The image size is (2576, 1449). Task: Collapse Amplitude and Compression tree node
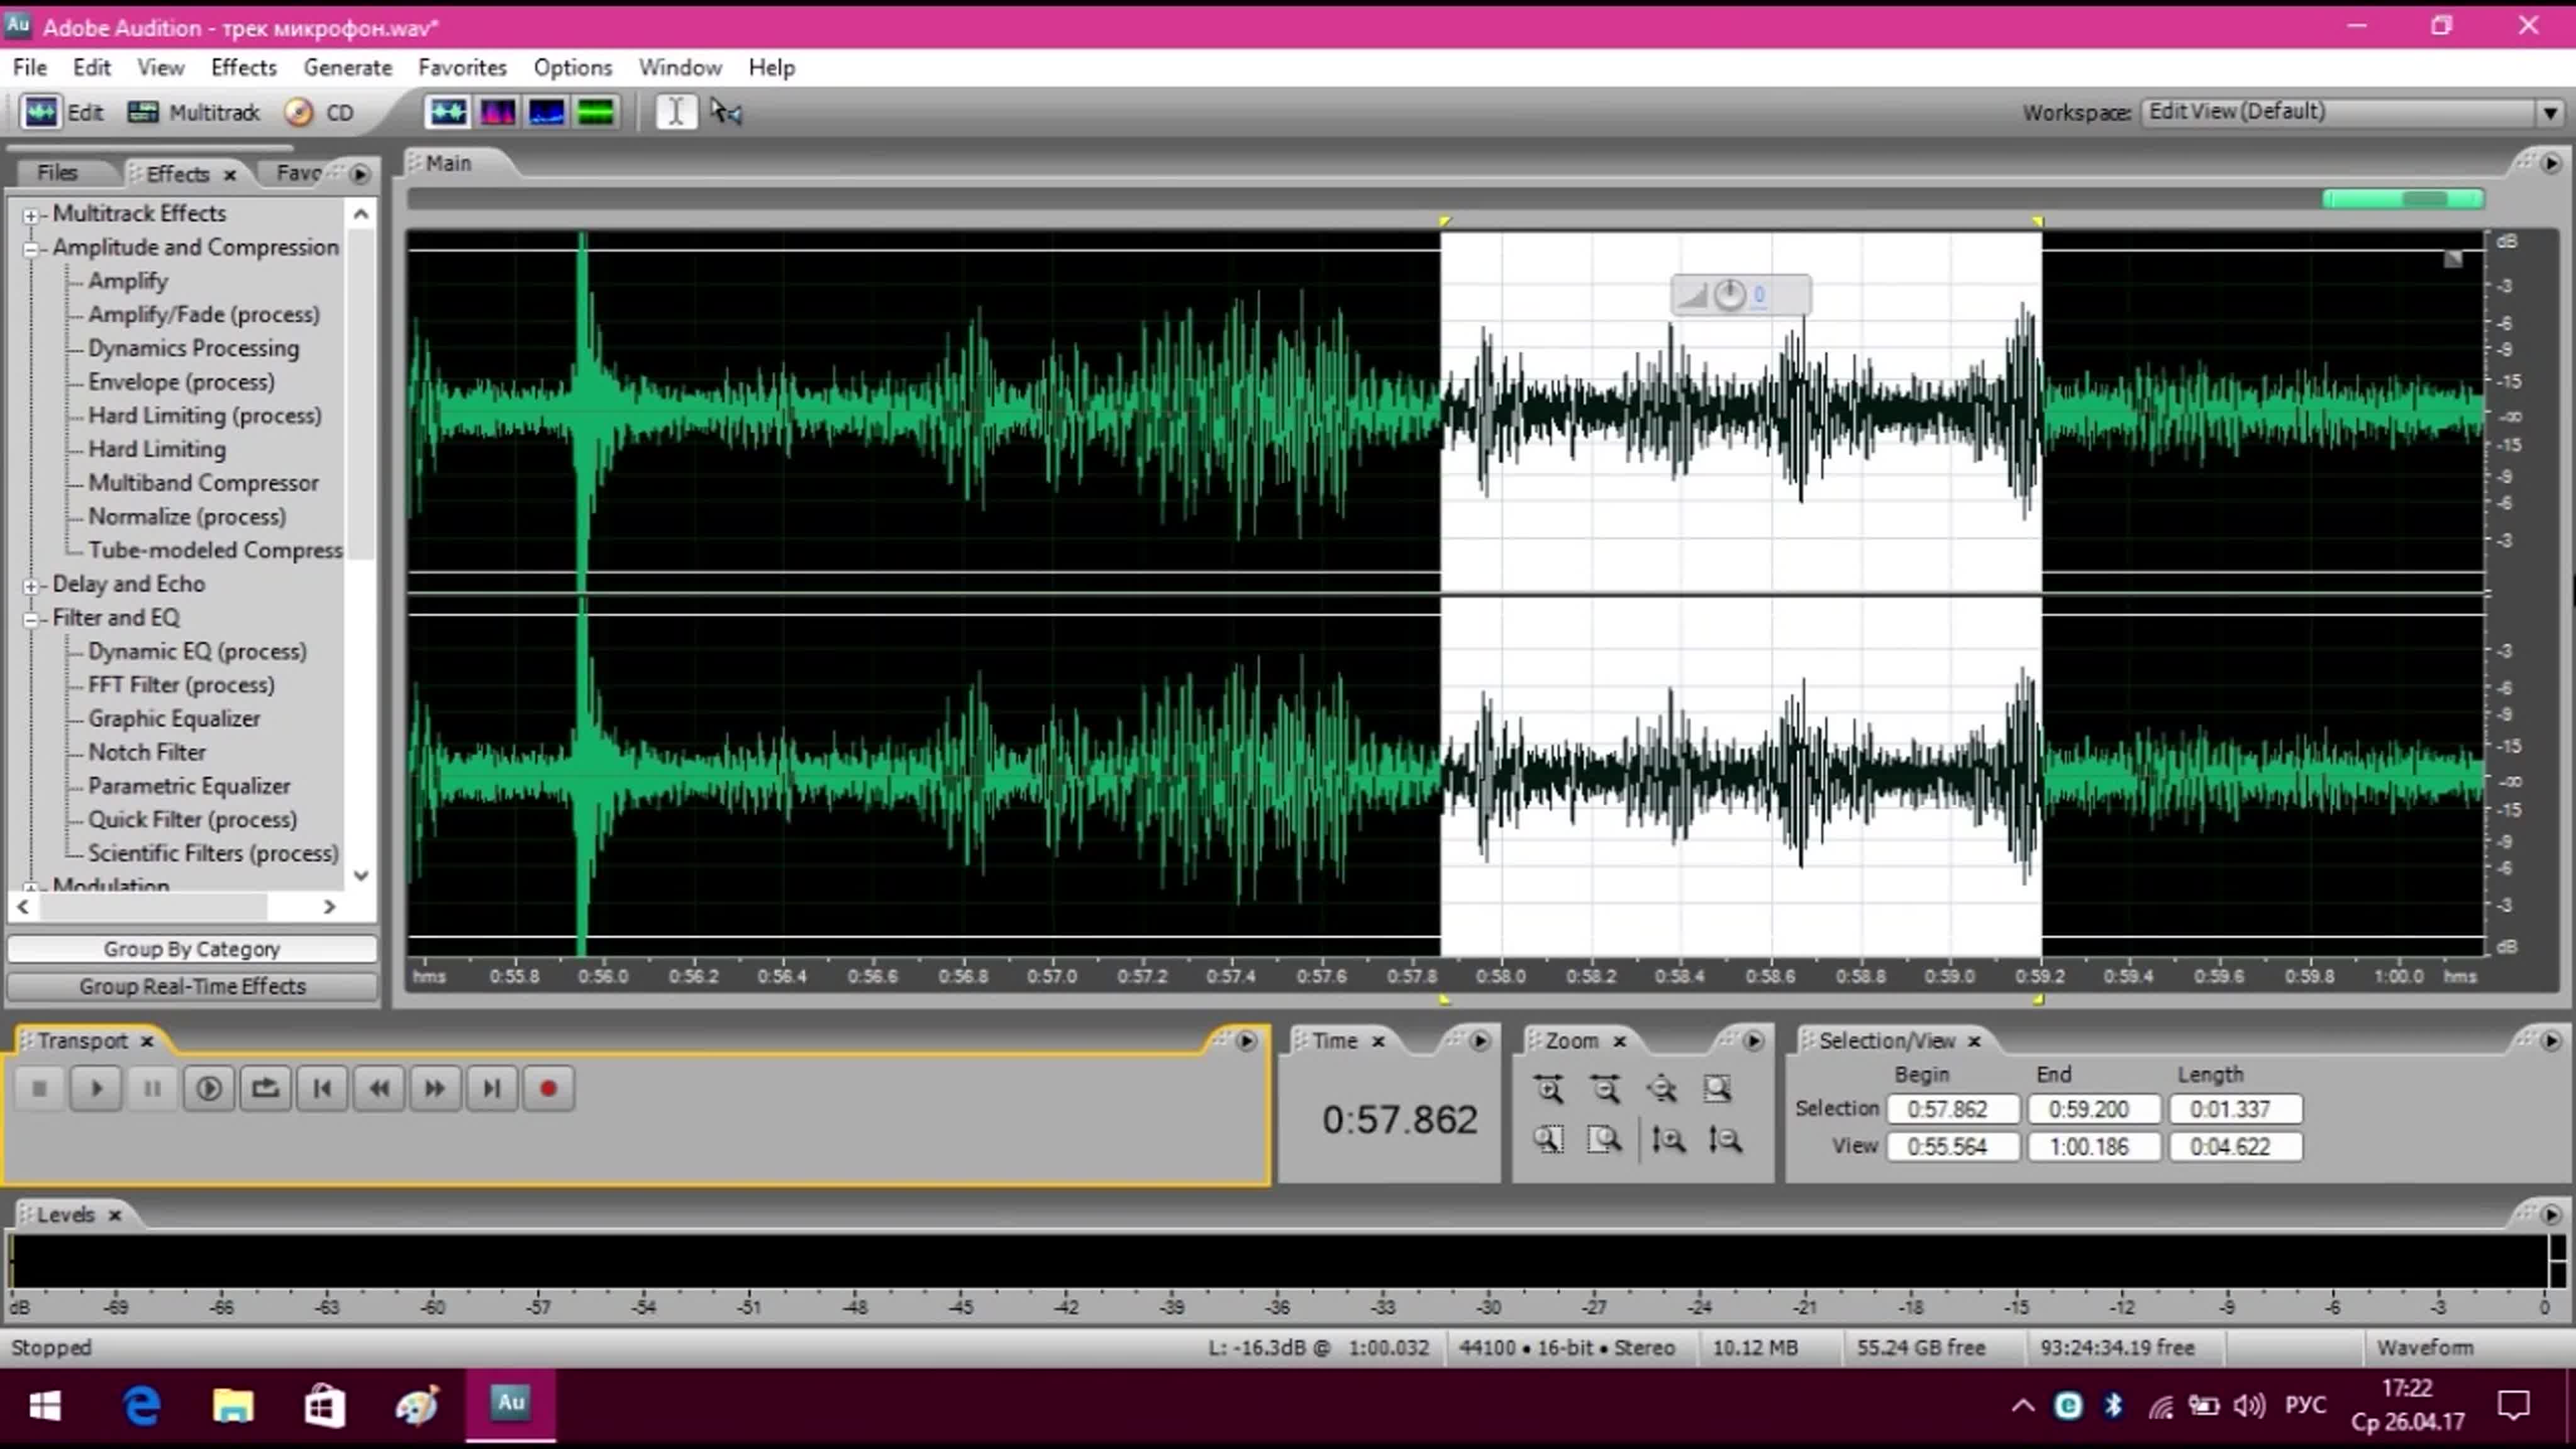click(x=31, y=248)
